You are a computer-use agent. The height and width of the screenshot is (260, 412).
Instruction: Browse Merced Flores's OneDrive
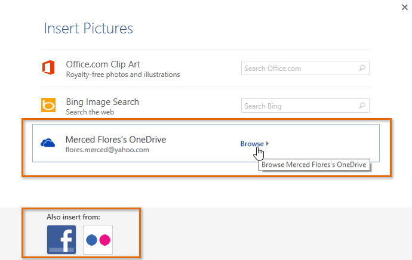252,144
